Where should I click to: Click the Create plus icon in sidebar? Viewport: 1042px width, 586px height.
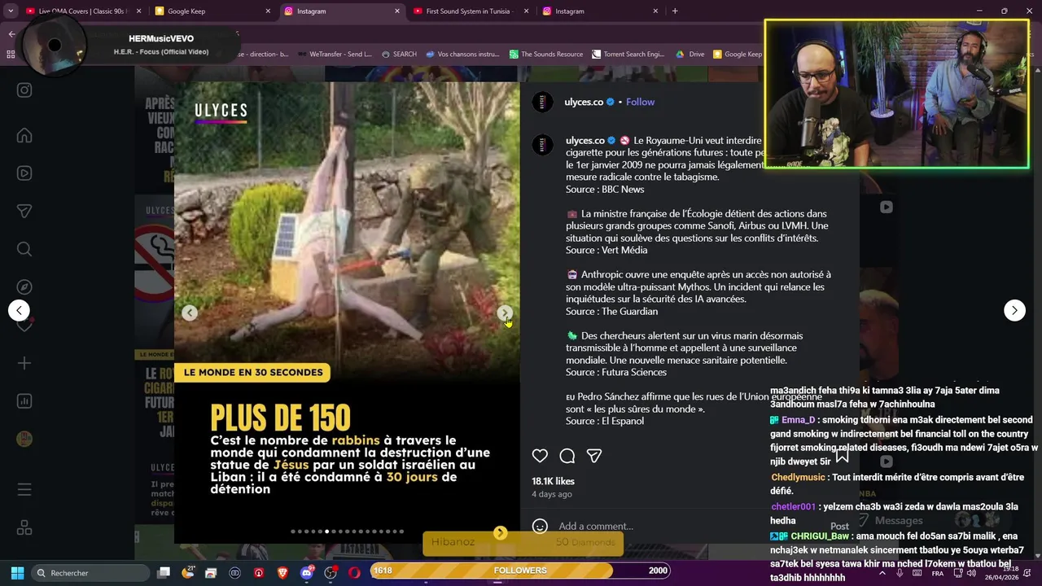pyautogui.click(x=24, y=363)
